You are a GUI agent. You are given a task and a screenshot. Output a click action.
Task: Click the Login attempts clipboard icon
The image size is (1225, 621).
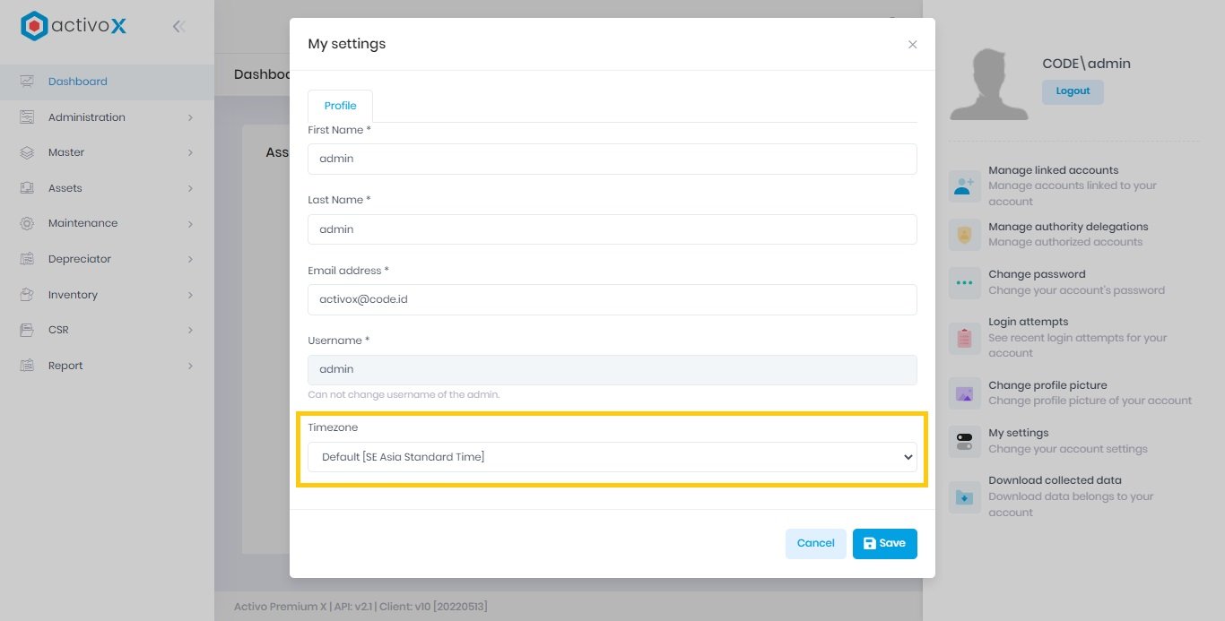point(964,338)
